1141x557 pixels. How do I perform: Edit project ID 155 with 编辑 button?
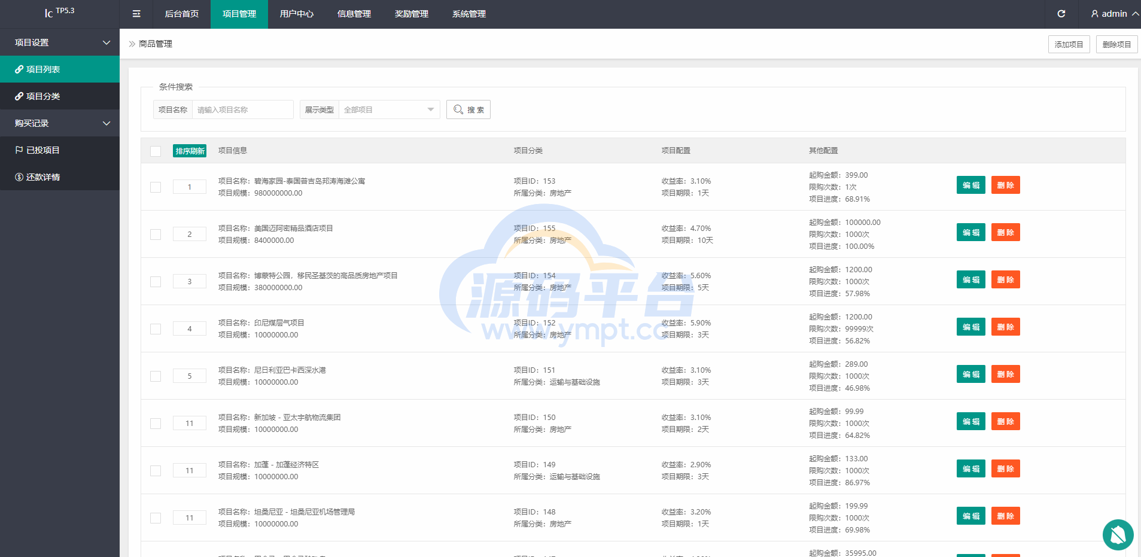(x=970, y=232)
